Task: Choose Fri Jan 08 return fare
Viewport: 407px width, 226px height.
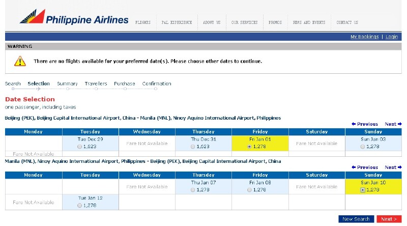Action: (249, 190)
